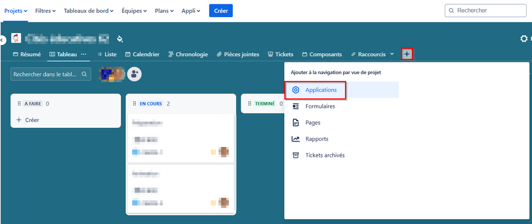Open the Projets dropdown menu
This screenshot has height=224, width=532.
(x=15, y=11)
